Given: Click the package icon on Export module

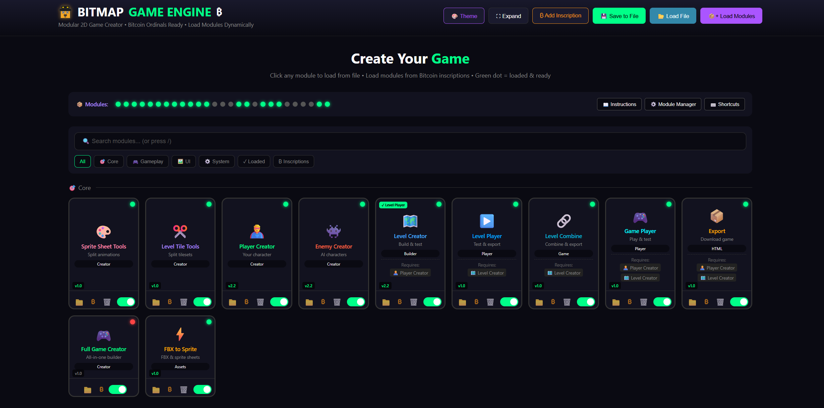Looking at the screenshot, I should (x=717, y=216).
